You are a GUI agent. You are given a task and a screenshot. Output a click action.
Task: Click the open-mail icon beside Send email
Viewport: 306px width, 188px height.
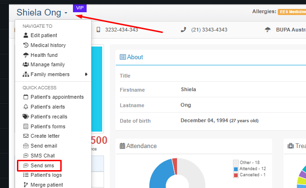[x=26, y=146]
